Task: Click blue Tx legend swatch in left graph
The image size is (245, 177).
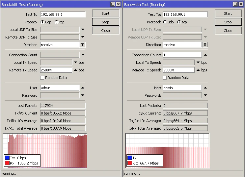Action: pyautogui.click(x=7, y=158)
